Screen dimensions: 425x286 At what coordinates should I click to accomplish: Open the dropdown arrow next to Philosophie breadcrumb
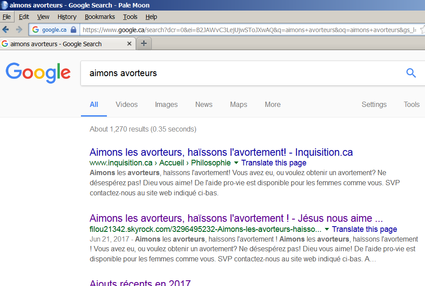(235, 163)
